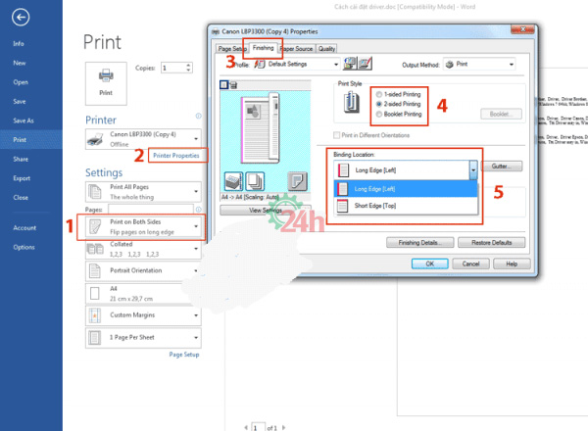This screenshot has height=431, width=588.
Task: Click the Restore Defaults button
Action: [x=492, y=243]
